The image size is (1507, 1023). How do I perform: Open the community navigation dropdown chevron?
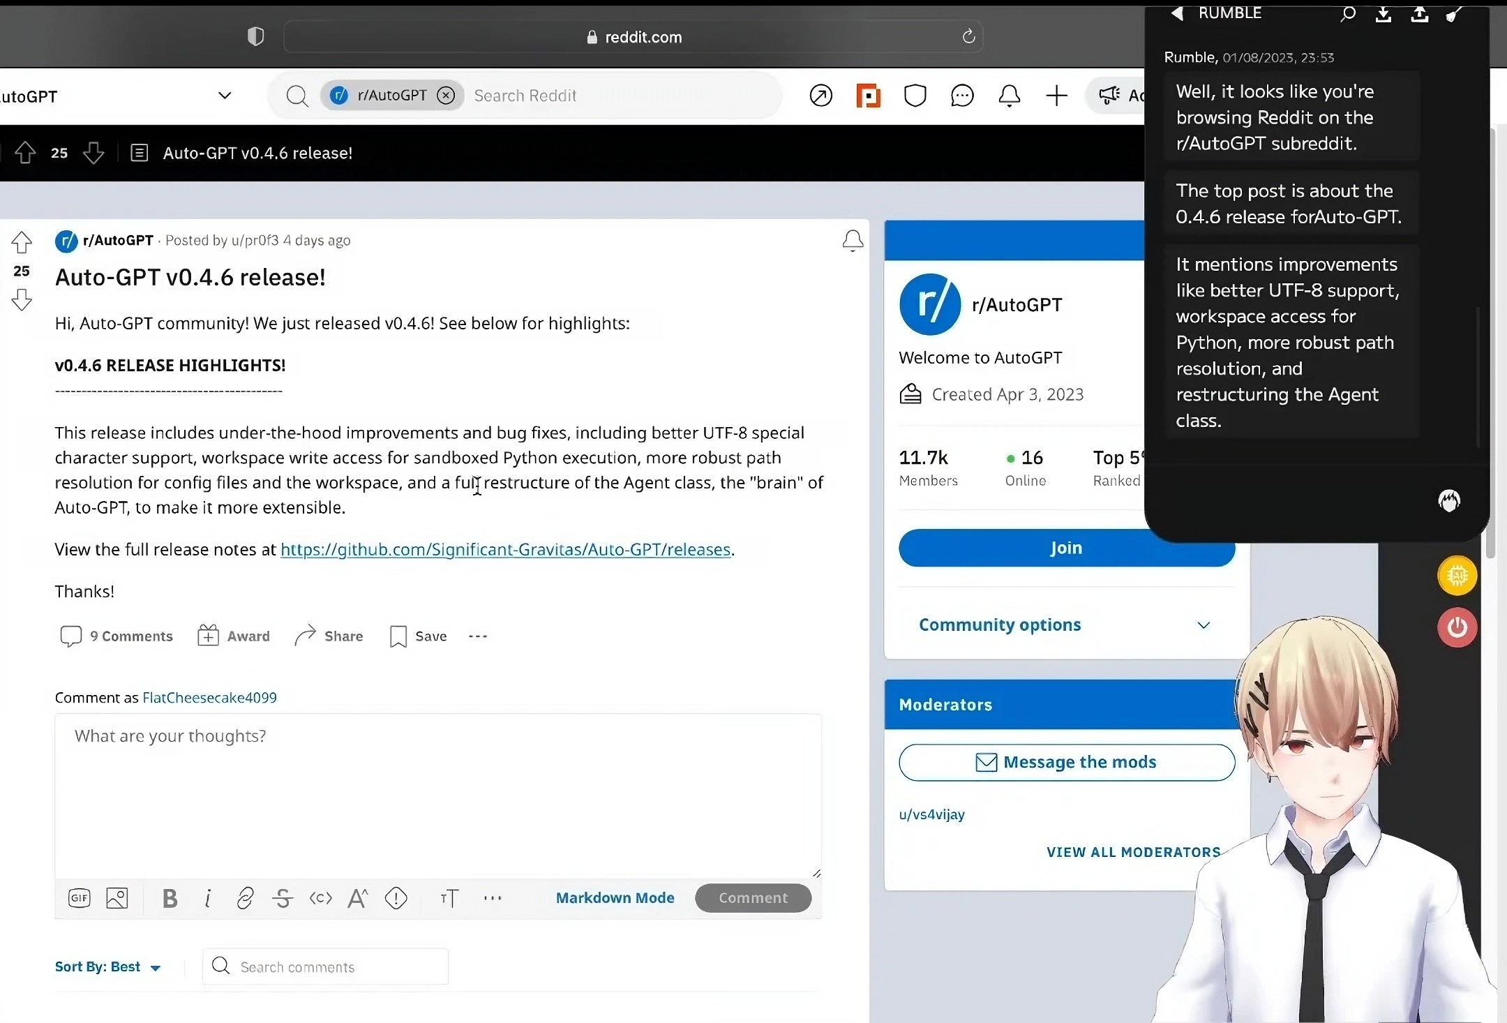coord(225,96)
